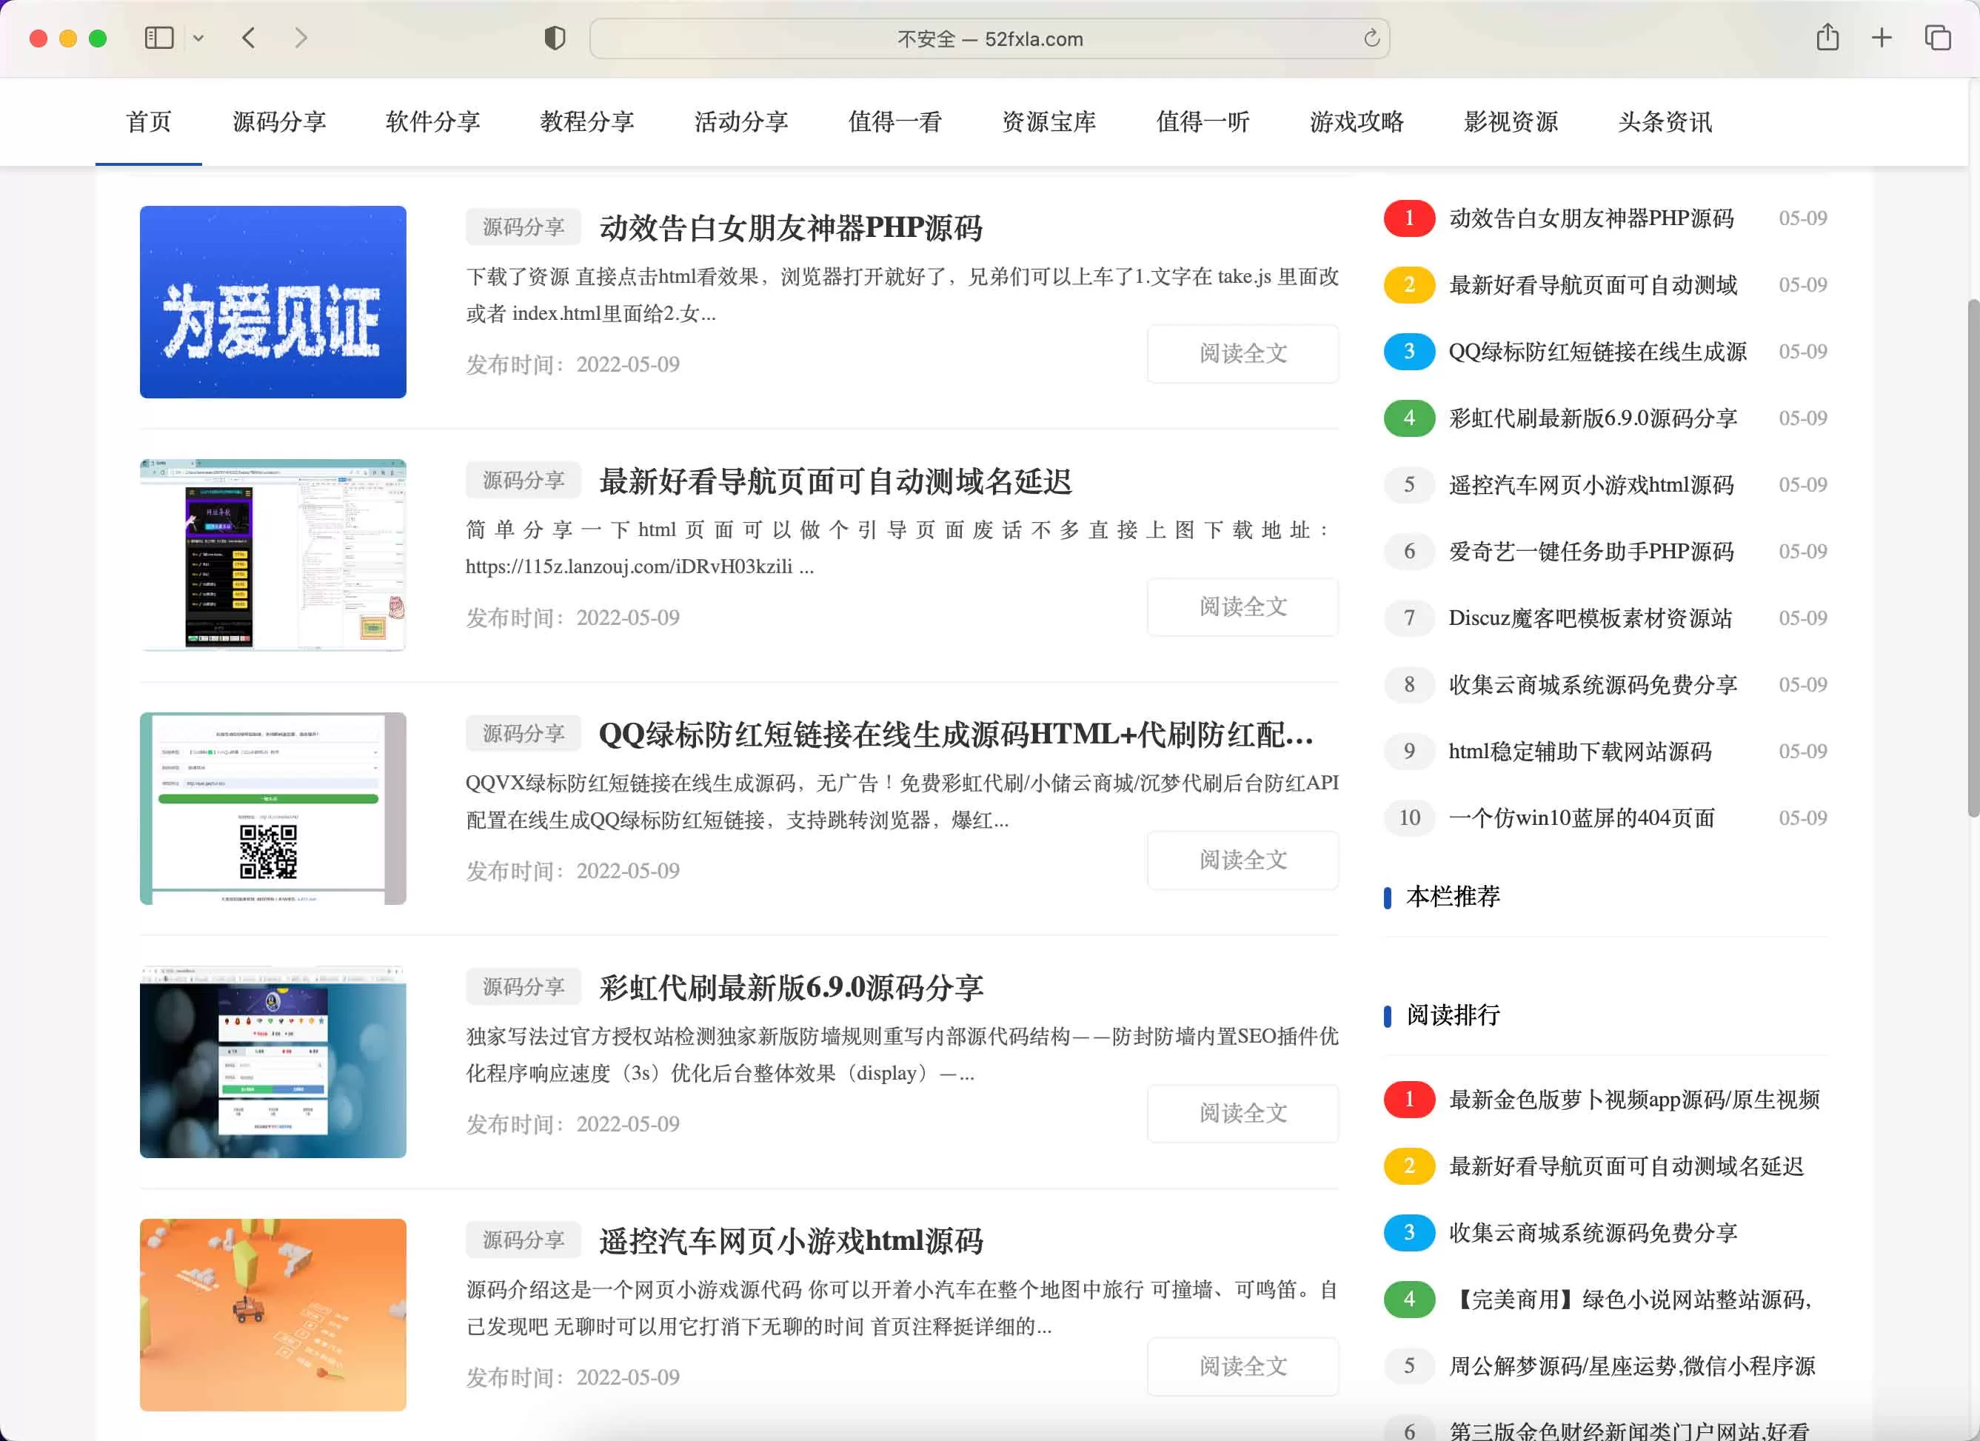Viewport: 1980px width, 1441px height.
Task: Add a new tab with plus icon
Action: coord(1882,38)
